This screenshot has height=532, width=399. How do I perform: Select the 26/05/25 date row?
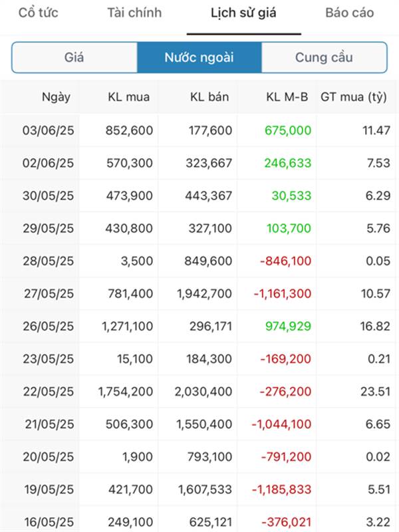click(x=199, y=326)
